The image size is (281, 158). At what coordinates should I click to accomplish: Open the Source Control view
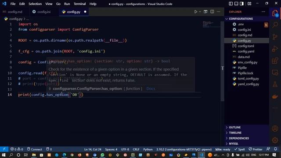click(275, 37)
